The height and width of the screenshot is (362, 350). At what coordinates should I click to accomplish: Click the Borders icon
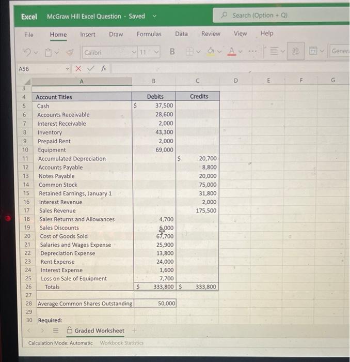pos(189,51)
